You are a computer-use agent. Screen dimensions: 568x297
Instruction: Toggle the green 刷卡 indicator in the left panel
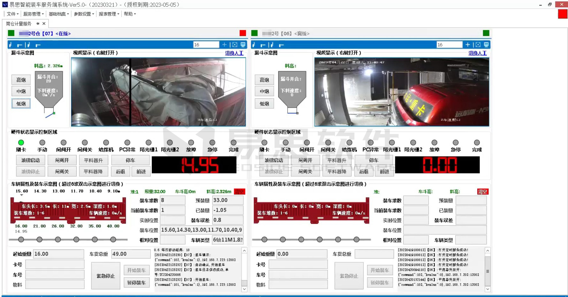tap(21, 142)
